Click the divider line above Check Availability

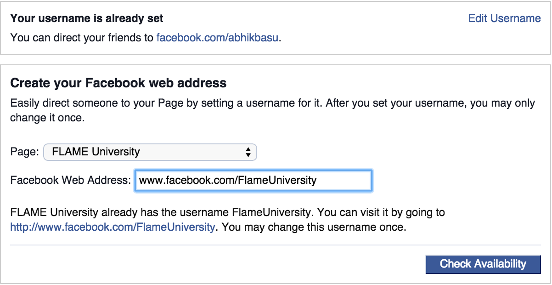point(276,245)
